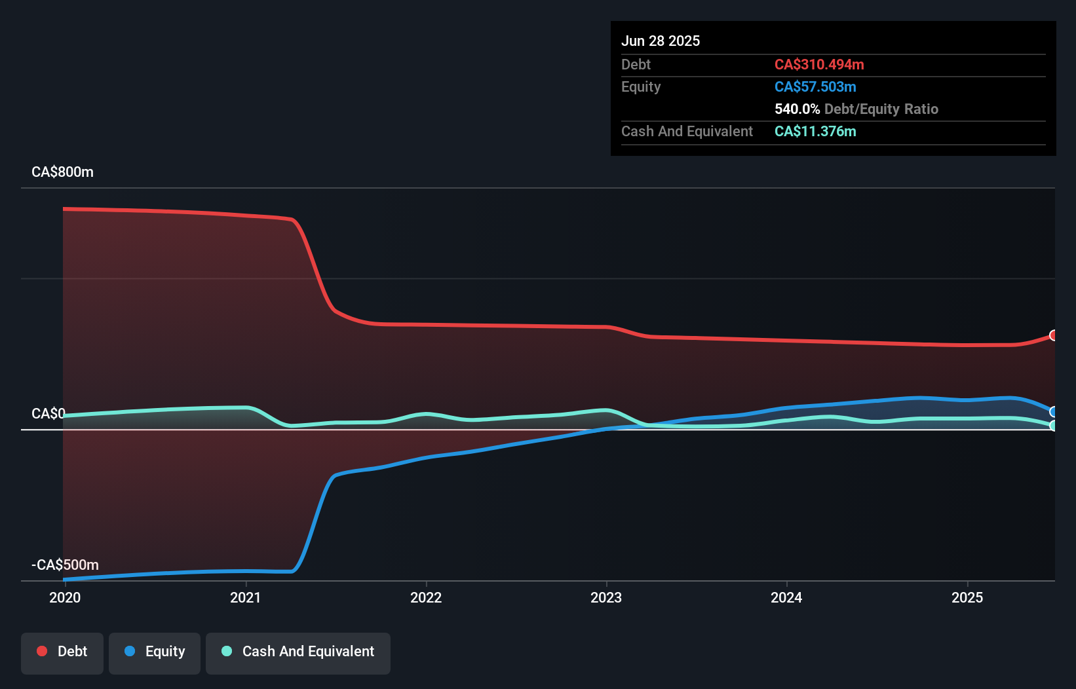Click the red Debt legend dot
Image resolution: width=1076 pixels, height=689 pixels.
(x=42, y=651)
